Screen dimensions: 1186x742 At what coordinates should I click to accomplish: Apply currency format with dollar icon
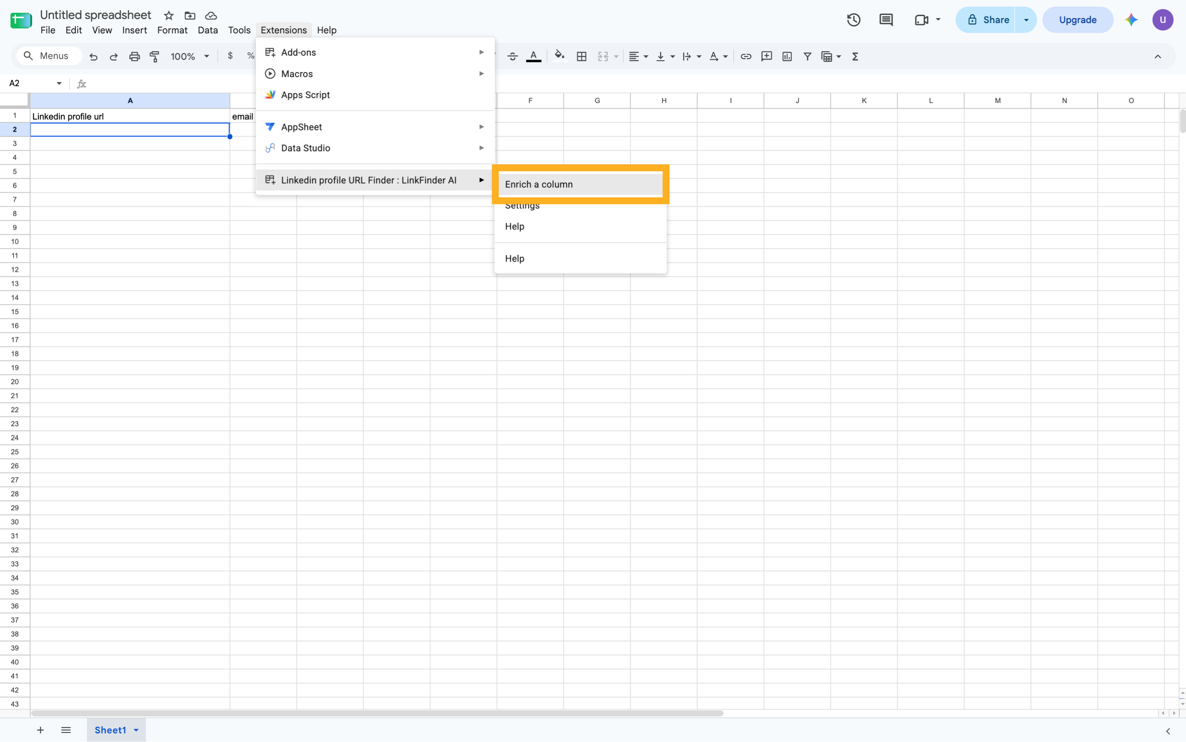[x=231, y=56]
